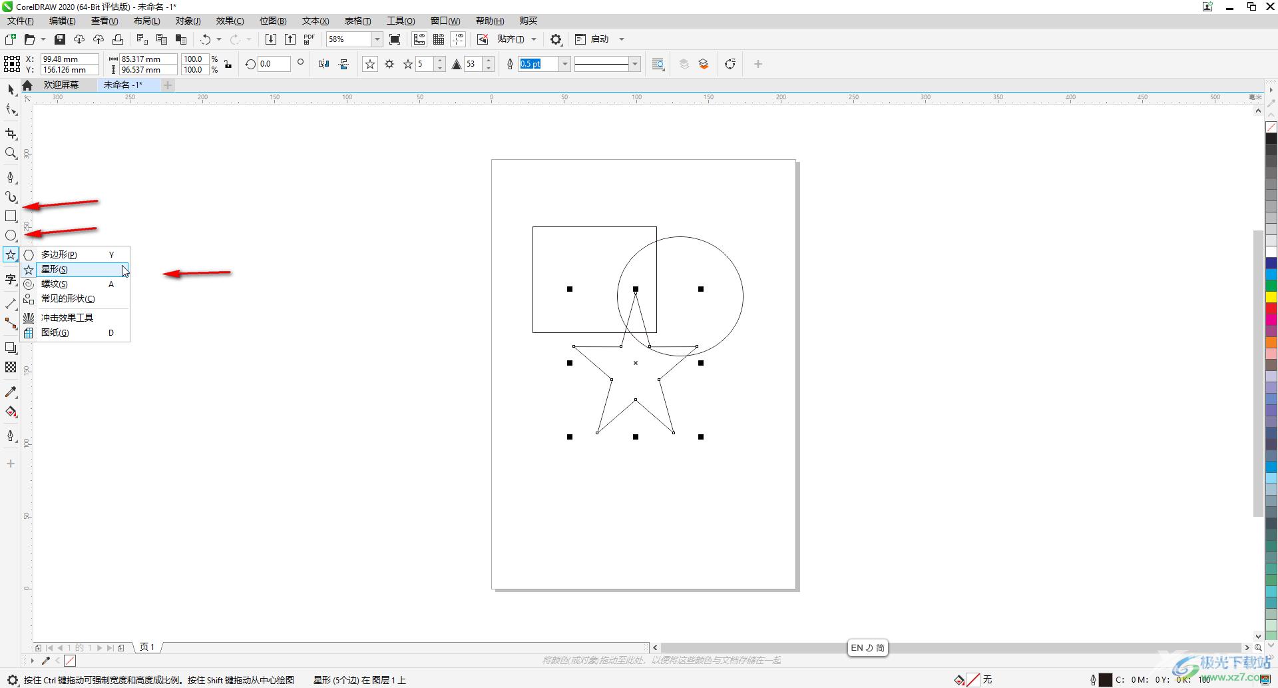
Task: Select the Drop Shadow tool
Action: (x=11, y=348)
